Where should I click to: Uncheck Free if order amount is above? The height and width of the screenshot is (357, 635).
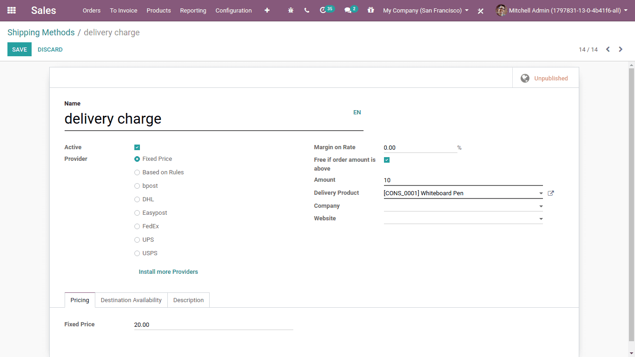click(387, 160)
